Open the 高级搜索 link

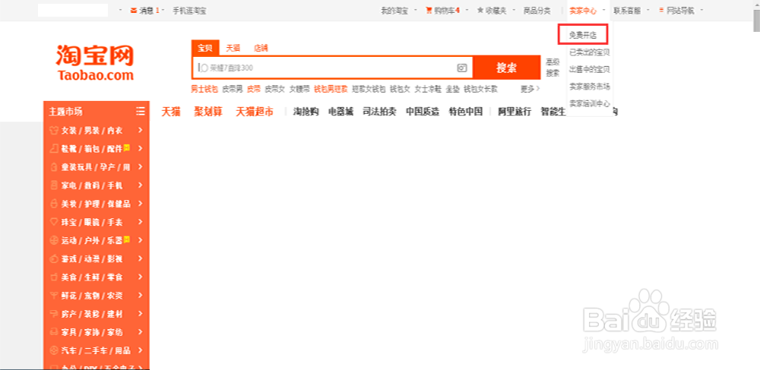[553, 67]
